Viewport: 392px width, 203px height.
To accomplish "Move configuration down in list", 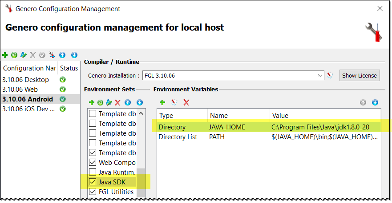I will coord(74,55).
